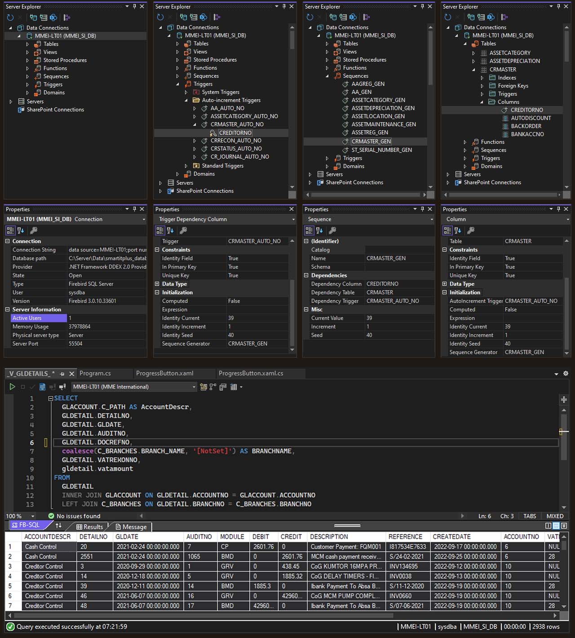
Task: Expand the Standard Triggers node
Action: tap(186, 165)
